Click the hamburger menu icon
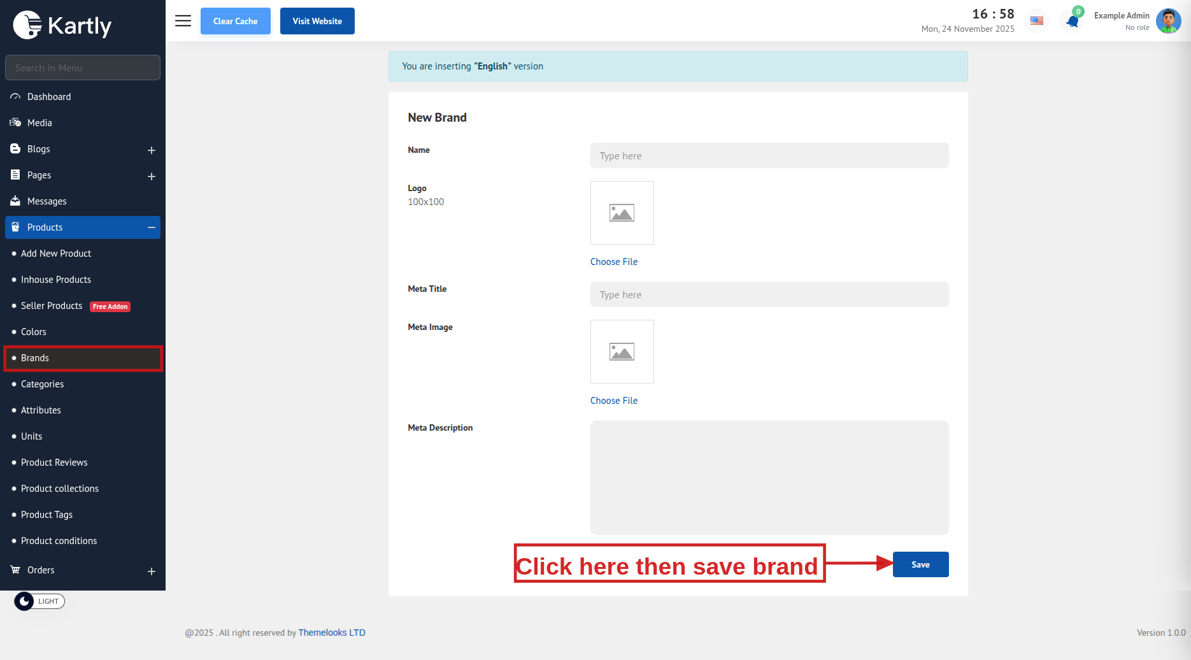The width and height of the screenshot is (1191, 660). coord(183,21)
